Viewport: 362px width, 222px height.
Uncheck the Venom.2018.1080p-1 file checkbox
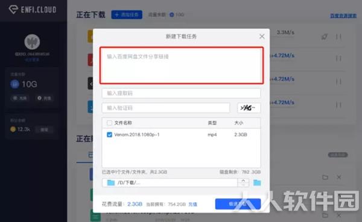pos(109,135)
